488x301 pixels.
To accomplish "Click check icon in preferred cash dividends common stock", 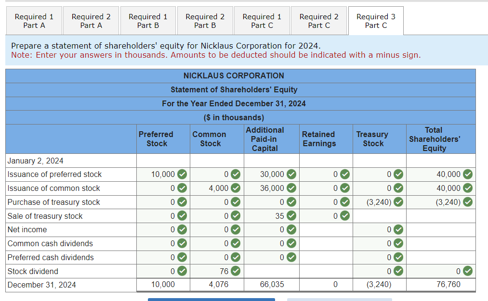I will pos(236,257).
